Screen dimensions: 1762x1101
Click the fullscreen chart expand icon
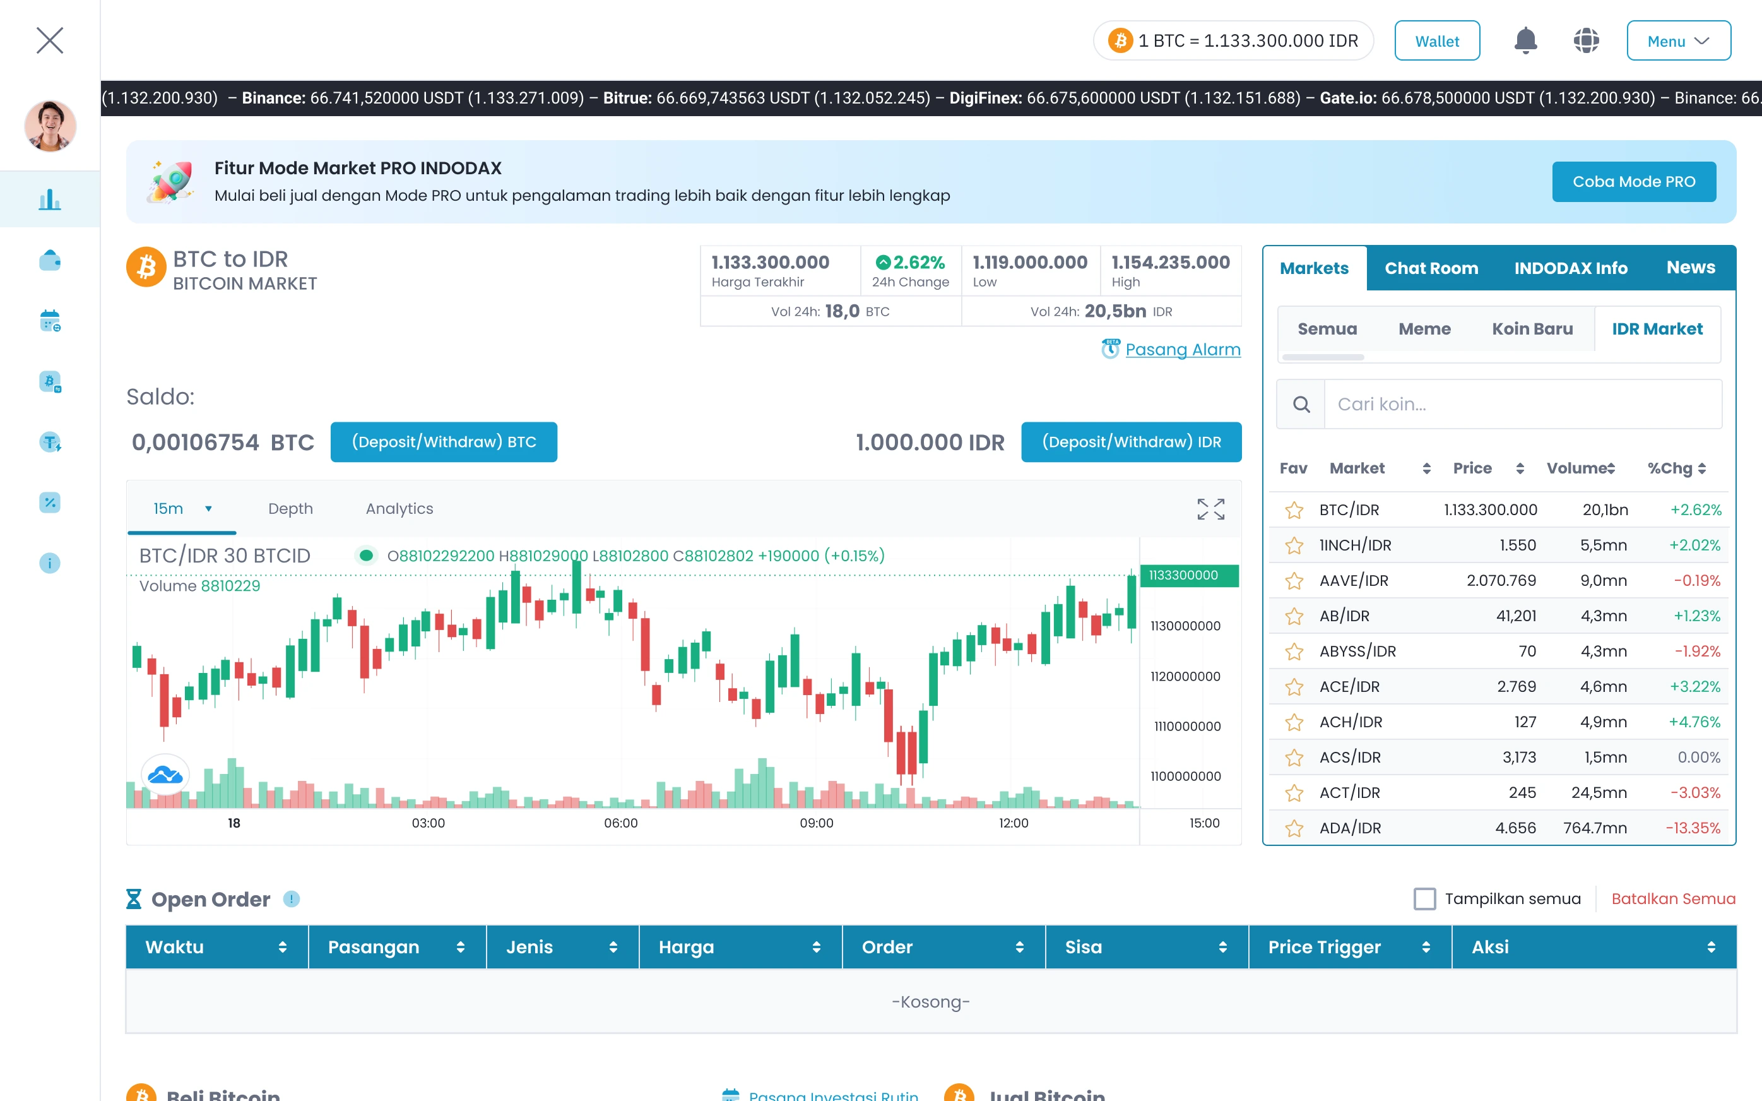pyautogui.click(x=1210, y=509)
